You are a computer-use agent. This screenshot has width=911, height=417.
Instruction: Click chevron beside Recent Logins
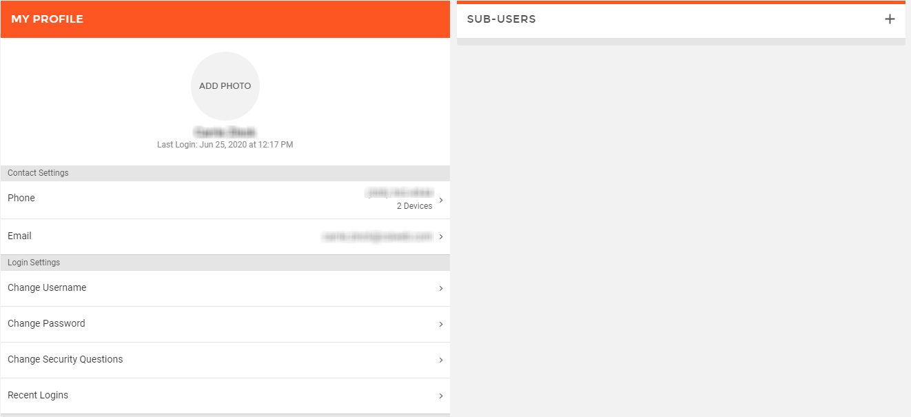tap(441, 396)
